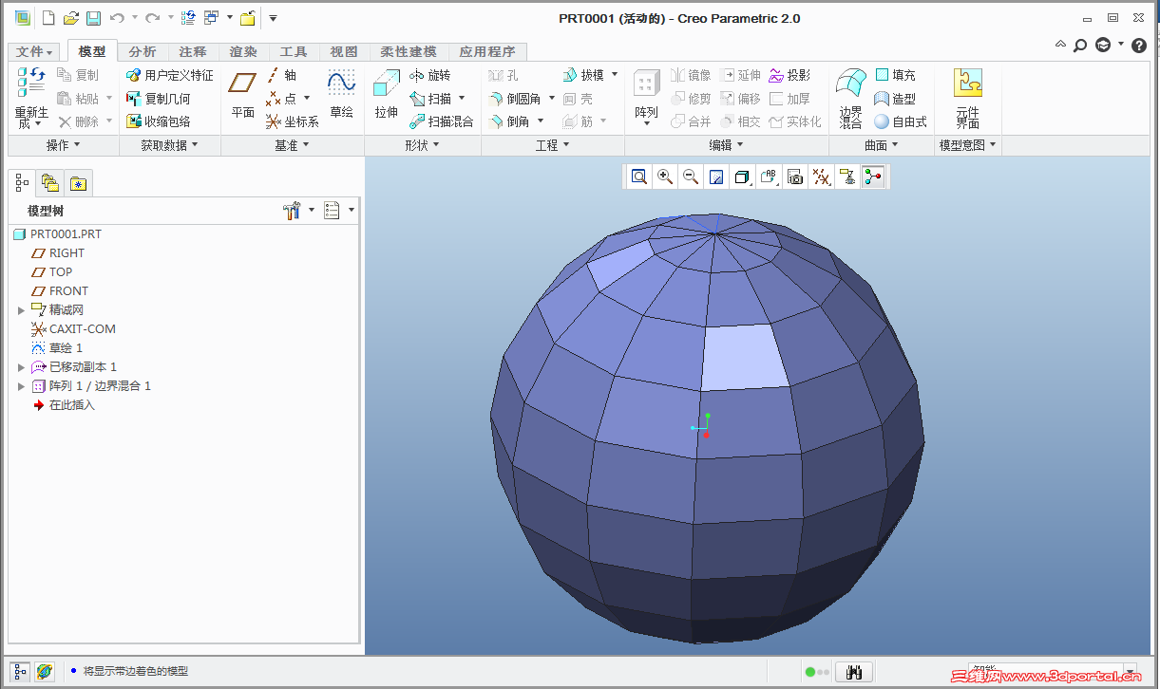Screen dimensions: 1160x689
Task: Expand the 已移动副本 1 tree node
Action: click(x=21, y=366)
